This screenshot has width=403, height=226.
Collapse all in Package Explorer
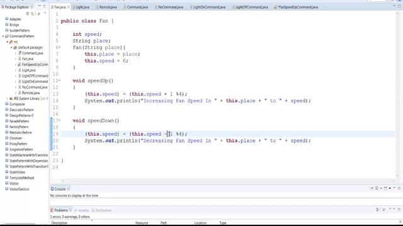tap(28, 14)
